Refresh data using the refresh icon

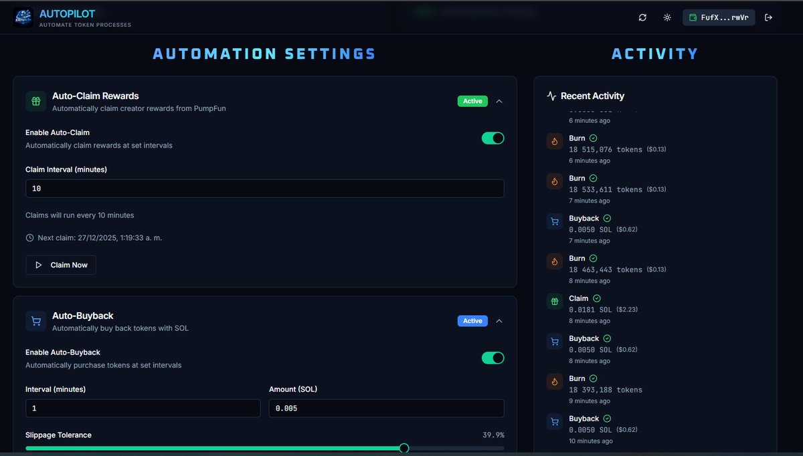pyautogui.click(x=642, y=17)
